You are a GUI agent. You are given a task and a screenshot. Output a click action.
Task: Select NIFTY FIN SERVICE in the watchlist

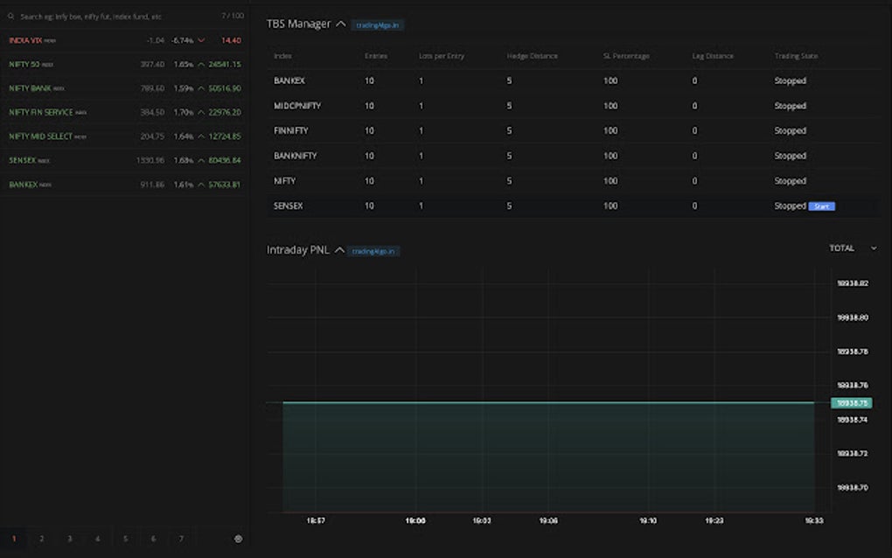click(40, 113)
